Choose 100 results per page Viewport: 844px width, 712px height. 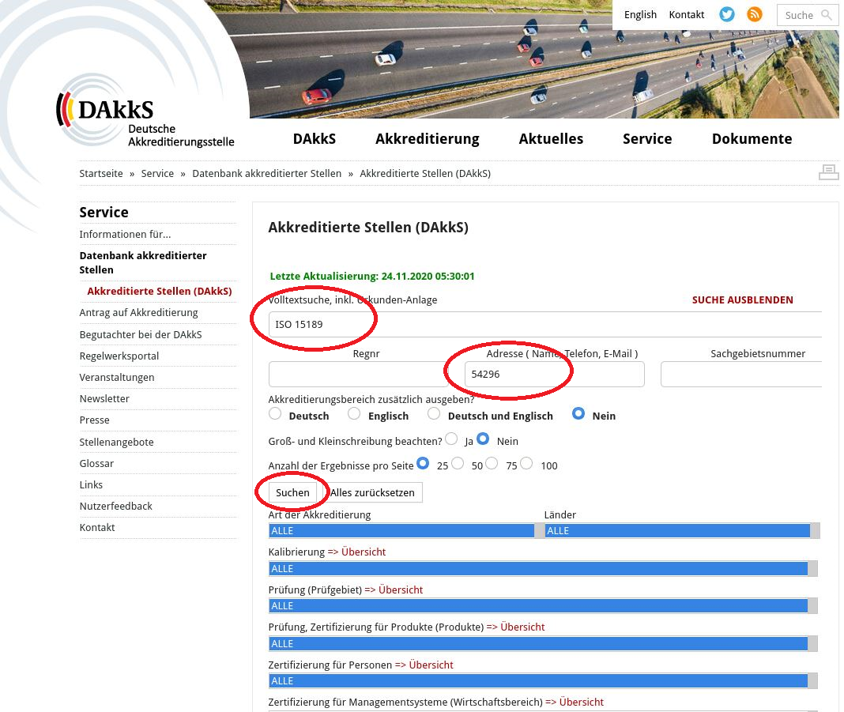(526, 464)
